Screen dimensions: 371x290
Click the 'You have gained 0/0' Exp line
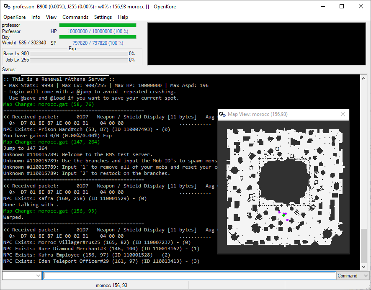(x=57, y=136)
